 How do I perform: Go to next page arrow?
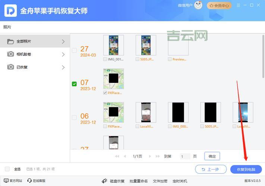(150, 156)
